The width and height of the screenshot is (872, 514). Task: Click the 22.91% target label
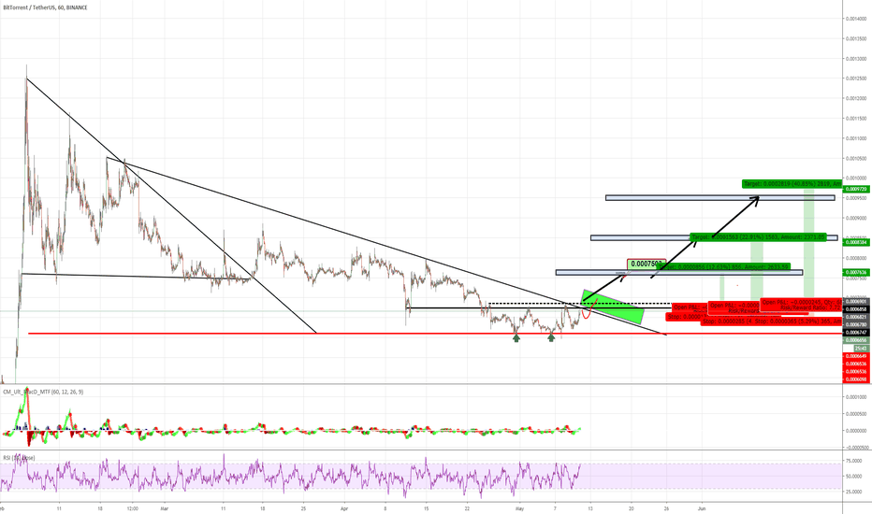click(x=758, y=236)
